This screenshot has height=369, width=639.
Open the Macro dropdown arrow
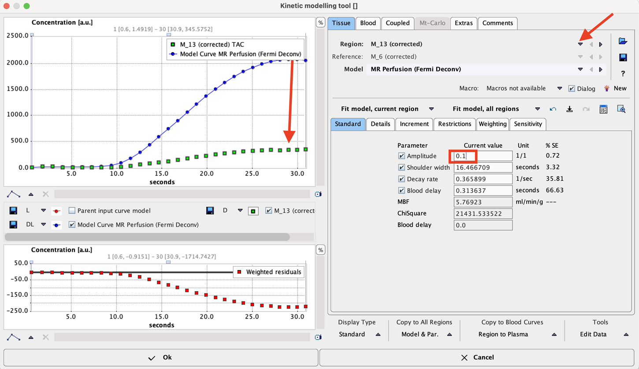pos(560,88)
